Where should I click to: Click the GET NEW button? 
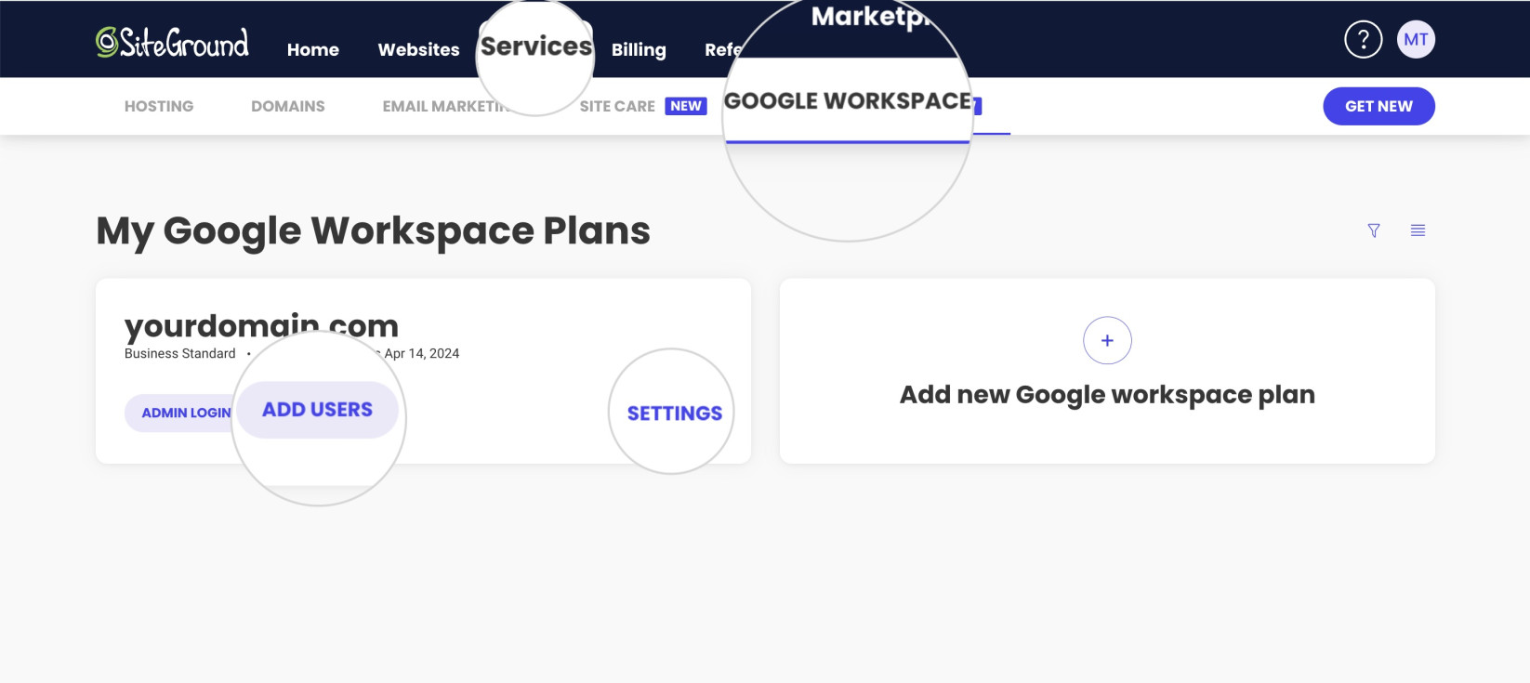[x=1378, y=106]
